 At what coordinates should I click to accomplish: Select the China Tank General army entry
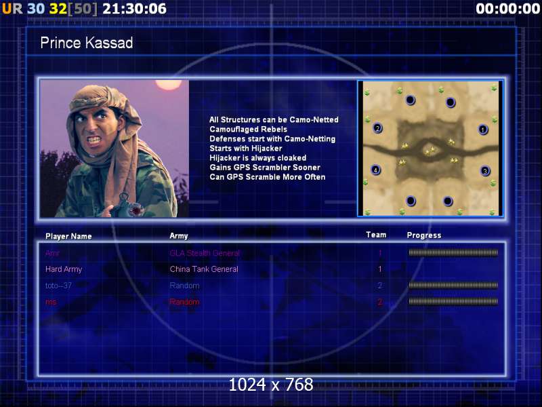204,269
